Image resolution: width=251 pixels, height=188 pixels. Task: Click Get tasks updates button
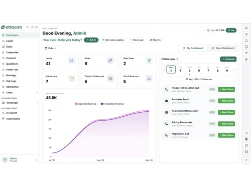[113, 40]
